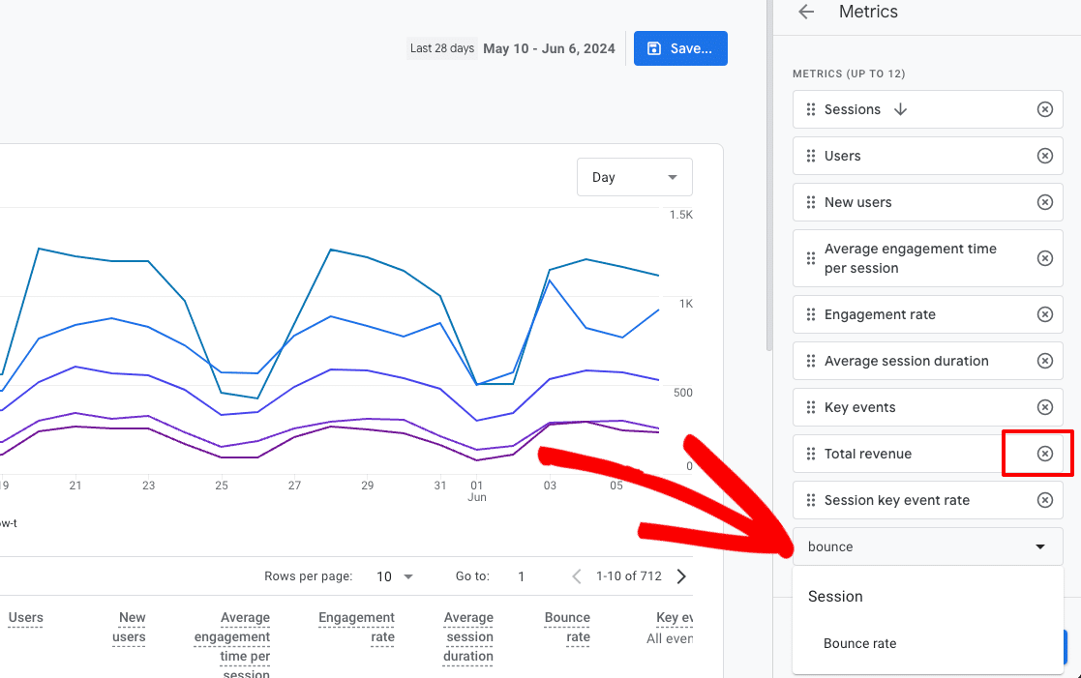The width and height of the screenshot is (1081, 678).
Task: Click the sort arrow next to Sessions
Action: [900, 109]
